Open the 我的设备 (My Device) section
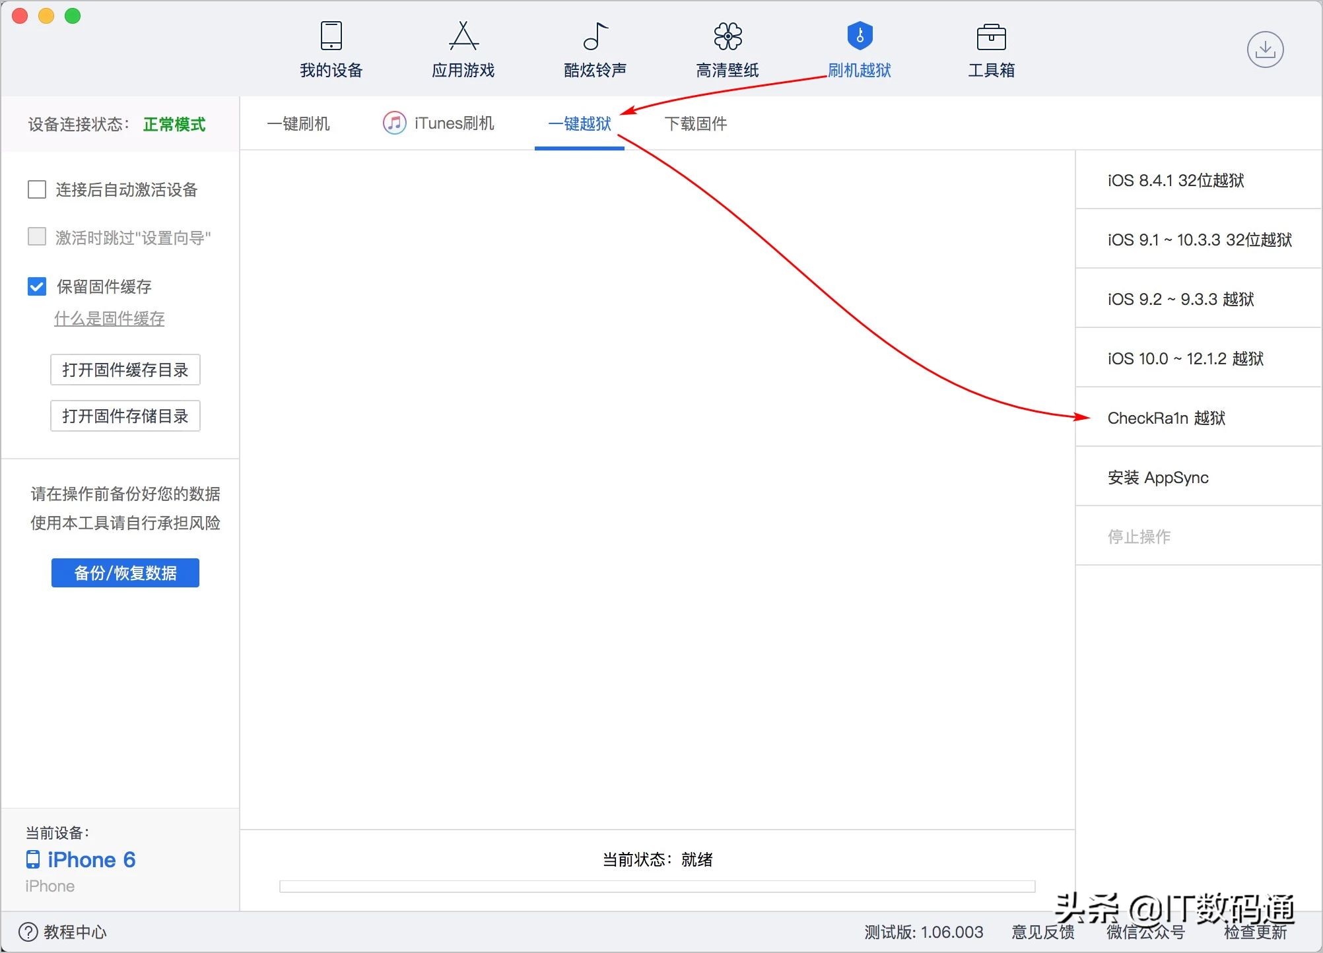Image resolution: width=1323 pixels, height=953 pixels. point(330,49)
